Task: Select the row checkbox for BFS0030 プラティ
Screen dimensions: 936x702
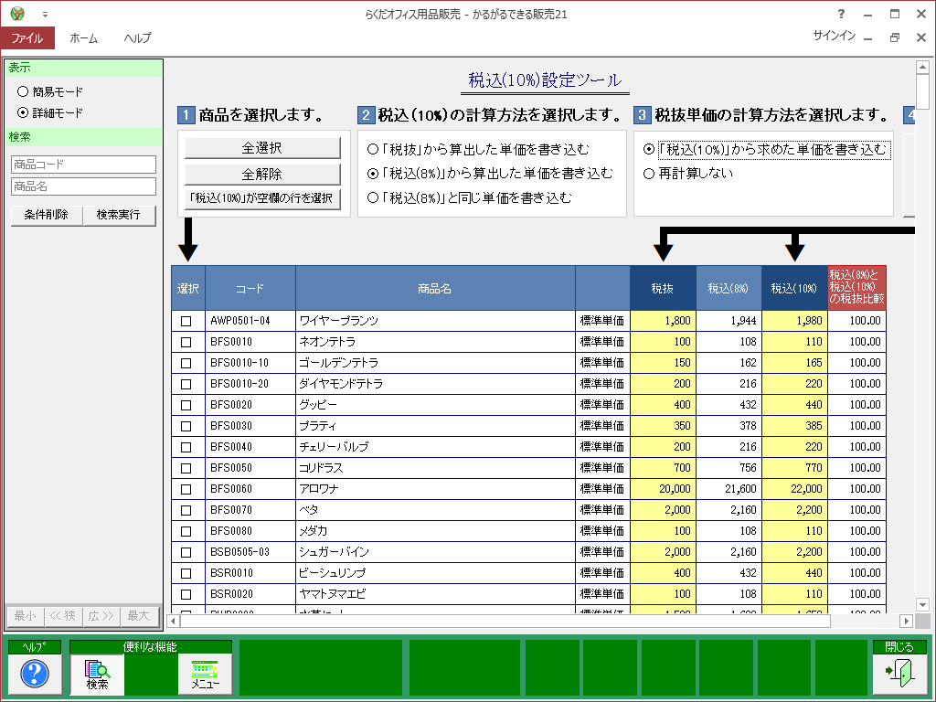Action: coord(186,426)
